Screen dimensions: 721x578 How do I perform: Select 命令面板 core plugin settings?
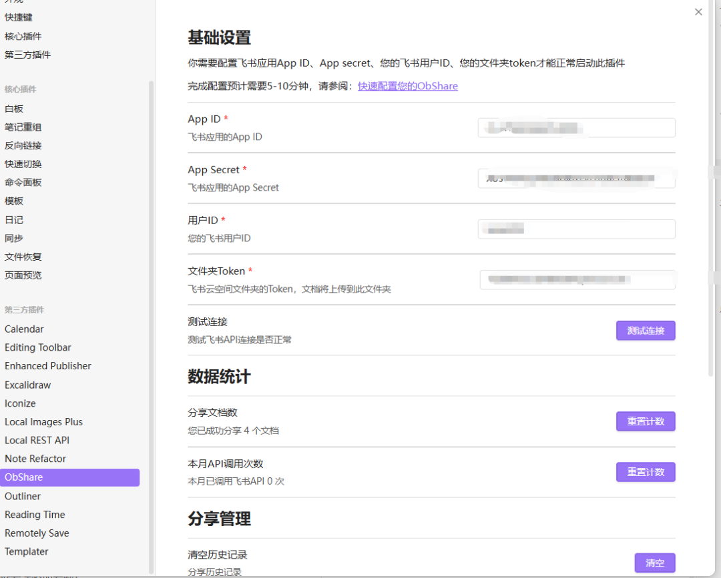pos(23,182)
